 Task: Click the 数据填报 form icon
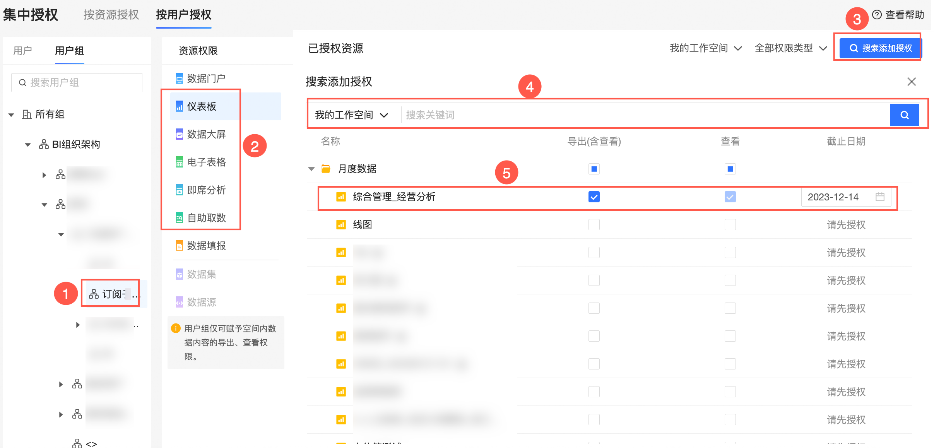click(179, 246)
